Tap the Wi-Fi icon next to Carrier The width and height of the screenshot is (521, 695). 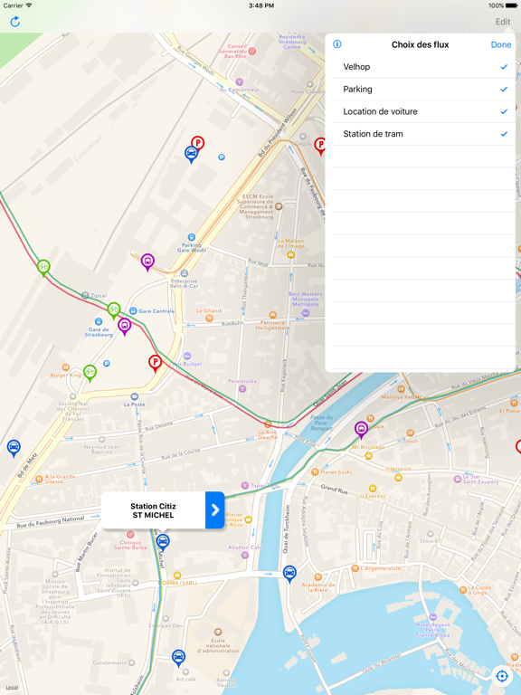pos(29,5)
